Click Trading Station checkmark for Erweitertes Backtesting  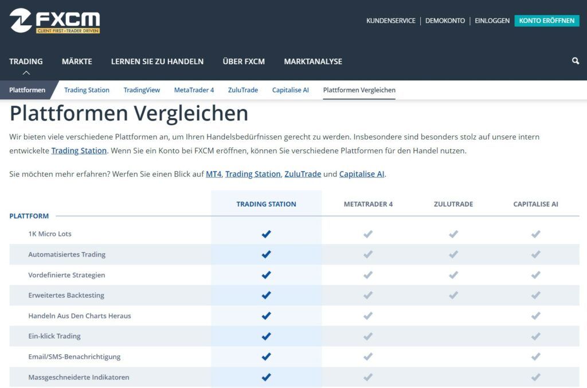(x=266, y=295)
